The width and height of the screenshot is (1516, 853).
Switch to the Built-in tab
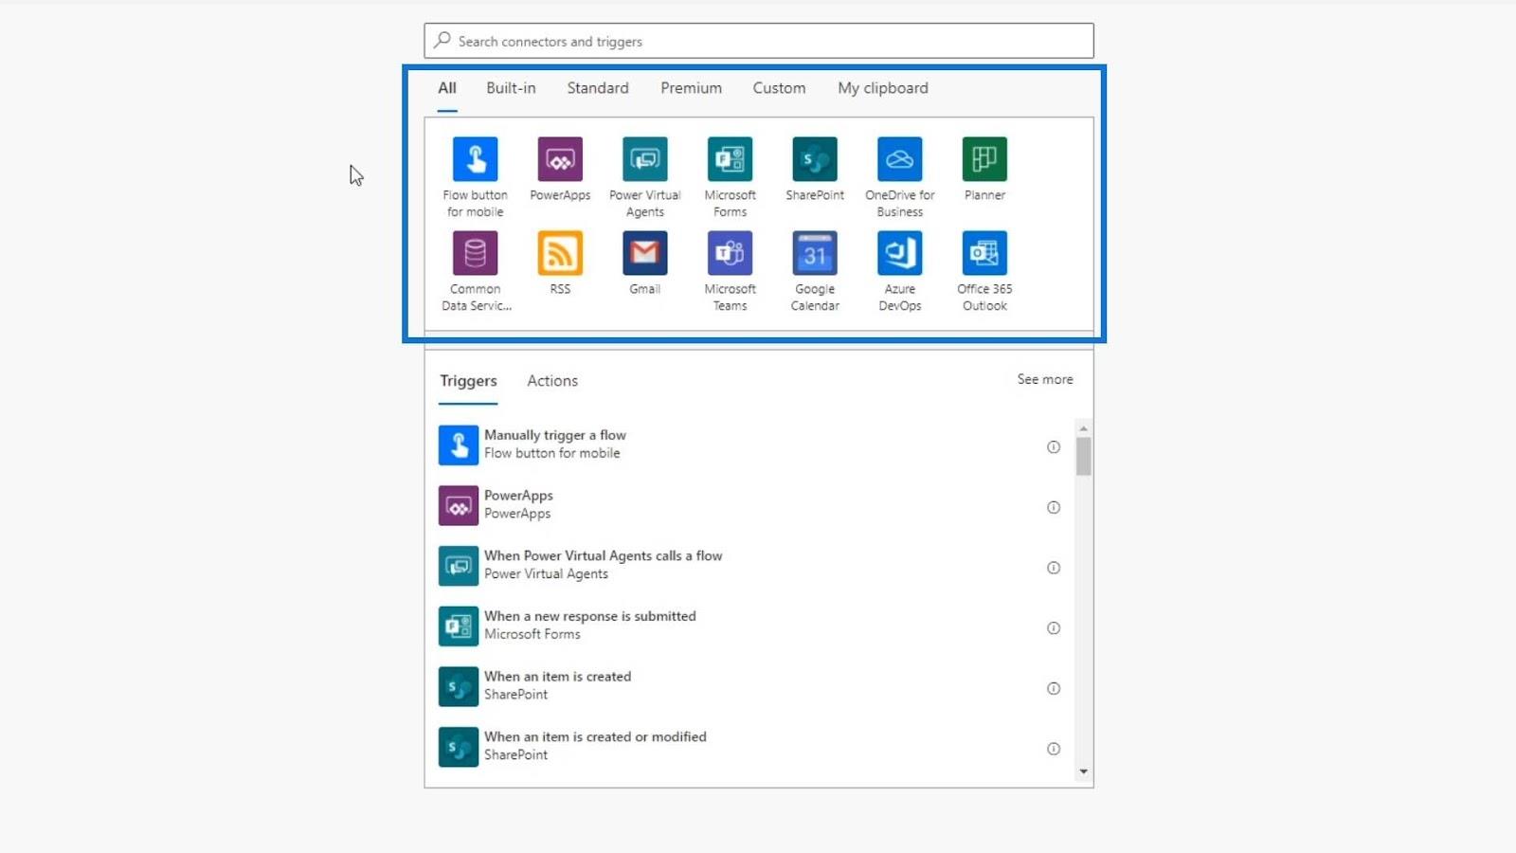tap(511, 88)
